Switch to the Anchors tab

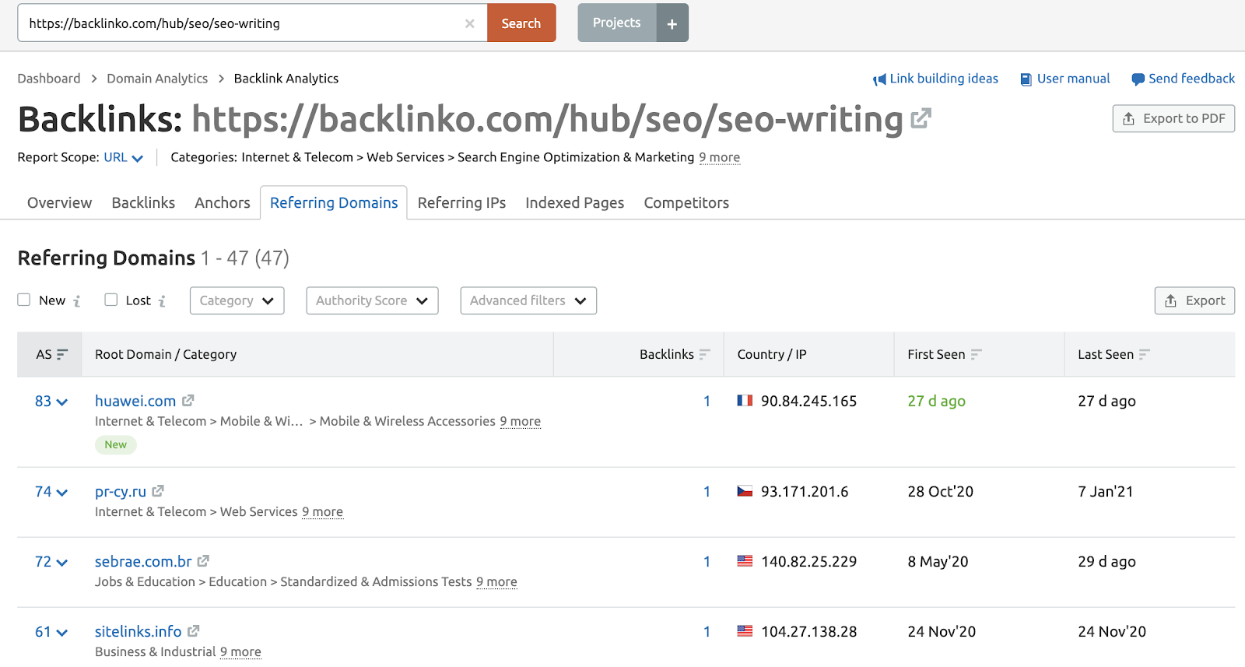223,202
